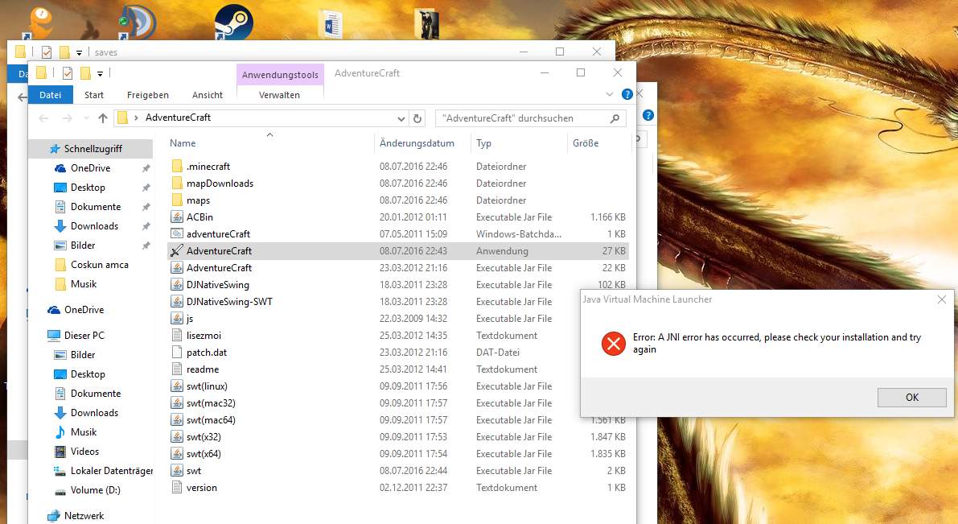958x524 pixels.
Task: Open the Datei menu
Action: coord(50,95)
